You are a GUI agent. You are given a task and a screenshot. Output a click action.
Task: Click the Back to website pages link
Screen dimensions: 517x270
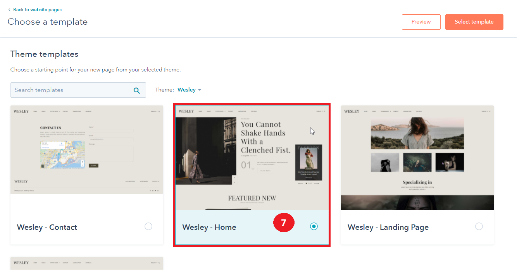click(x=37, y=10)
